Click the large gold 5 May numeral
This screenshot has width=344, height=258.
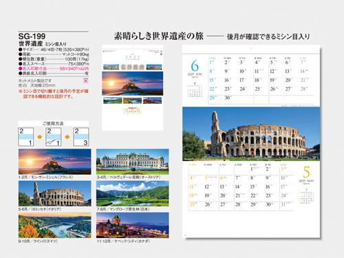click(306, 172)
